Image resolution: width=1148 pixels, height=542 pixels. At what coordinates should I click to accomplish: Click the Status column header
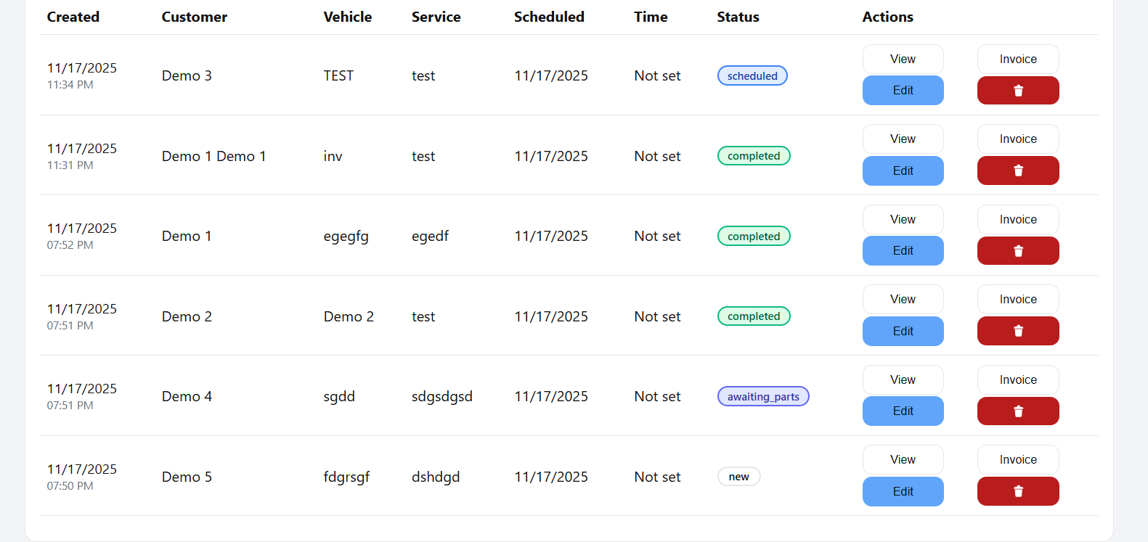point(738,17)
